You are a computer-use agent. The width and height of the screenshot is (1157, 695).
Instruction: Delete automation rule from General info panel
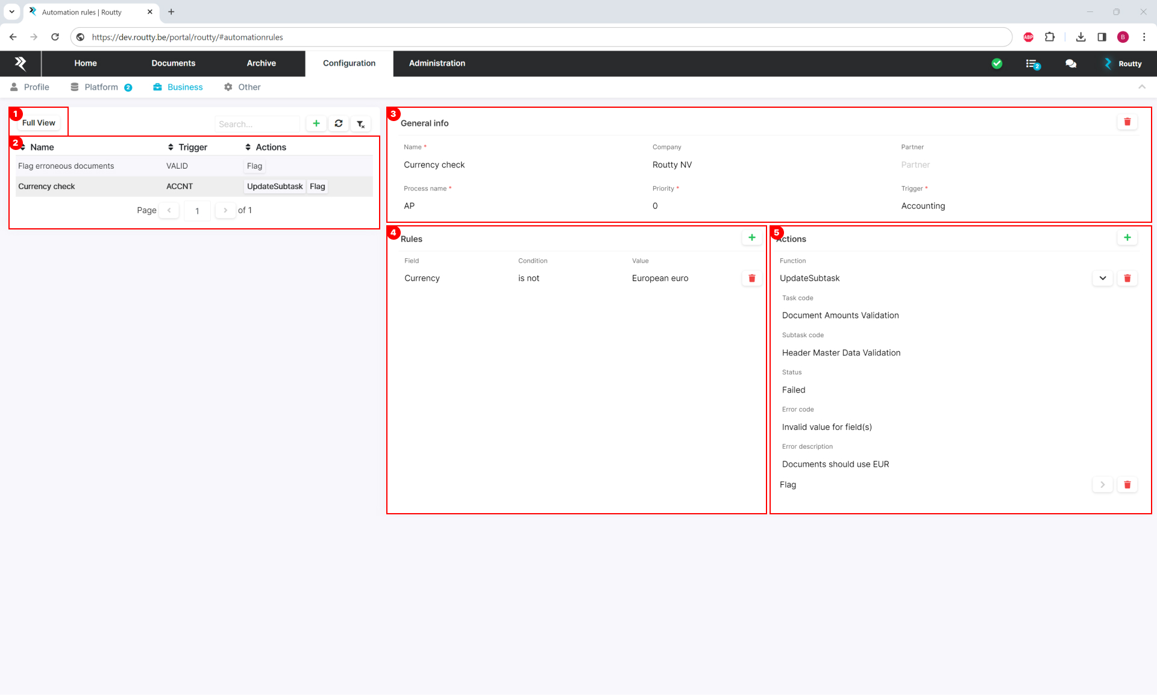click(1127, 122)
